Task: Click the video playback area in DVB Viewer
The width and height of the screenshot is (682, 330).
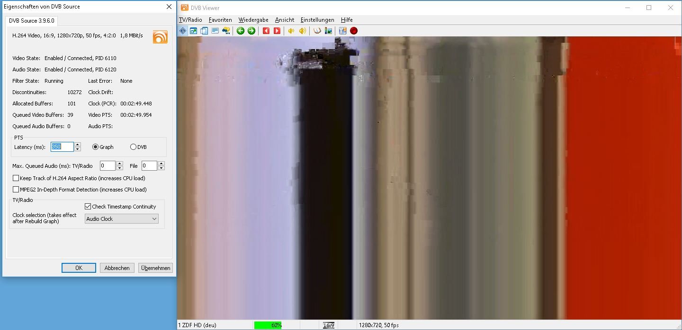Action: (429, 178)
